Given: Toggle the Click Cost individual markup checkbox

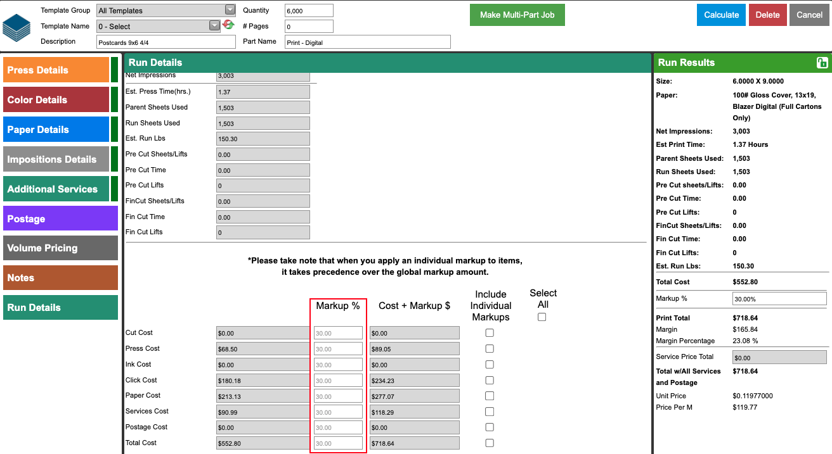Looking at the screenshot, I should tap(490, 381).
